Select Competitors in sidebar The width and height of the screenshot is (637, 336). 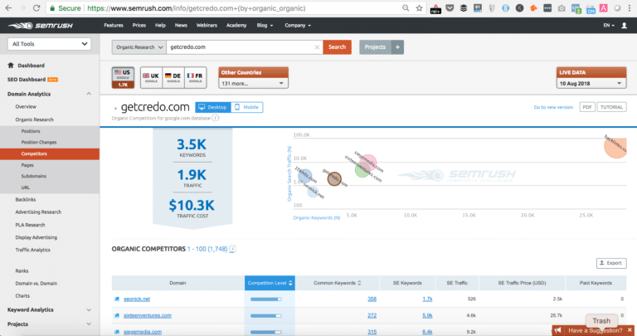tap(50, 154)
